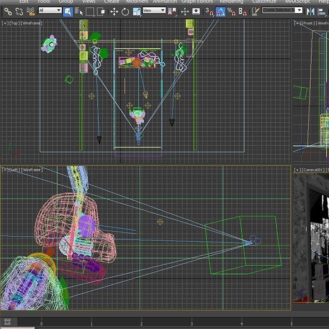Activate the Select and Rotate tool

tap(125, 12)
